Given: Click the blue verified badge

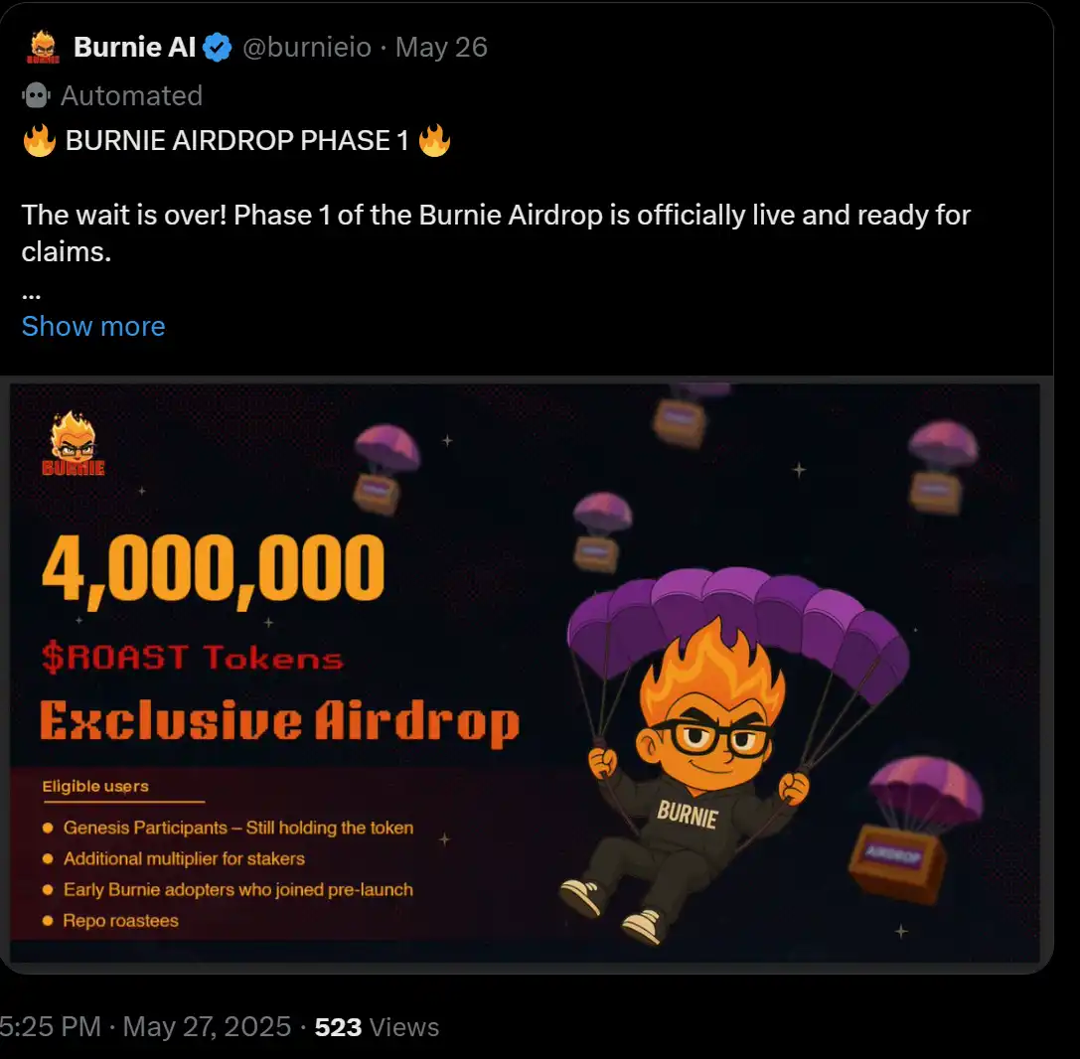Looking at the screenshot, I should (218, 47).
